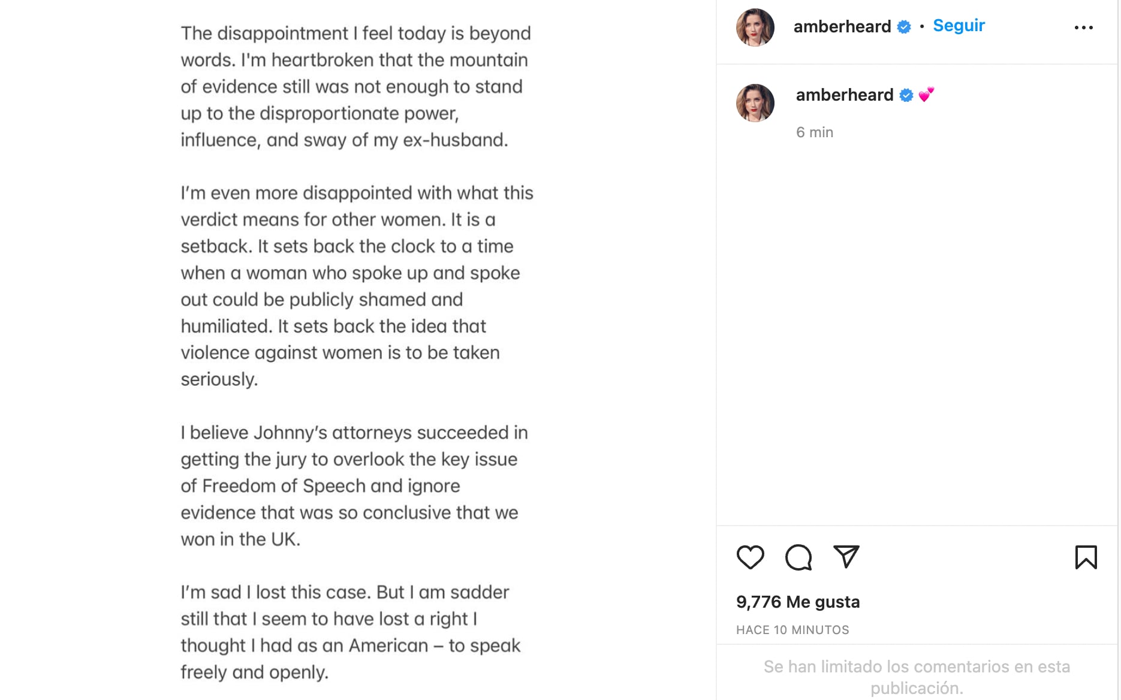
Task: Click the paragraph starting "The disappointment I feel"
Action: point(356,86)
